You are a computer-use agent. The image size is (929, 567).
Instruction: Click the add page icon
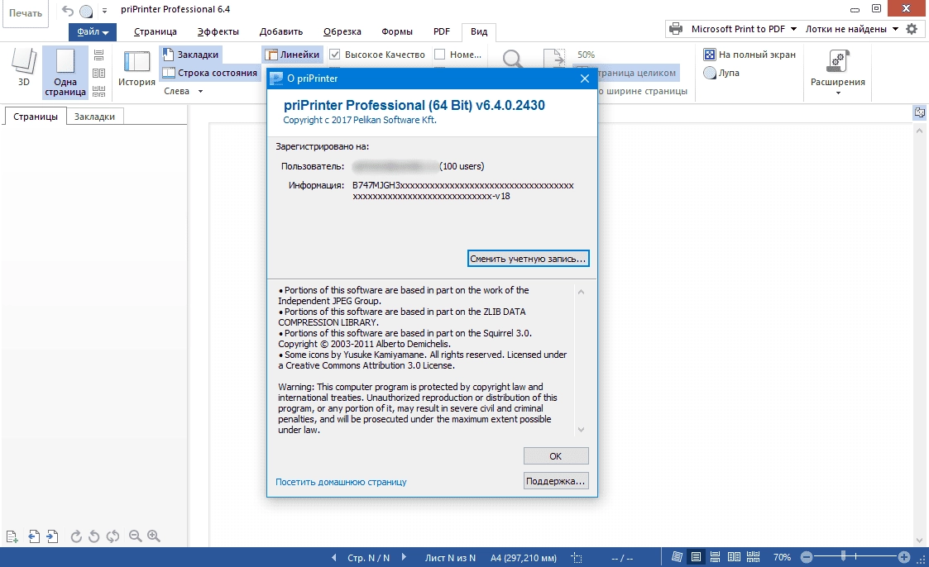pos(12,536)
